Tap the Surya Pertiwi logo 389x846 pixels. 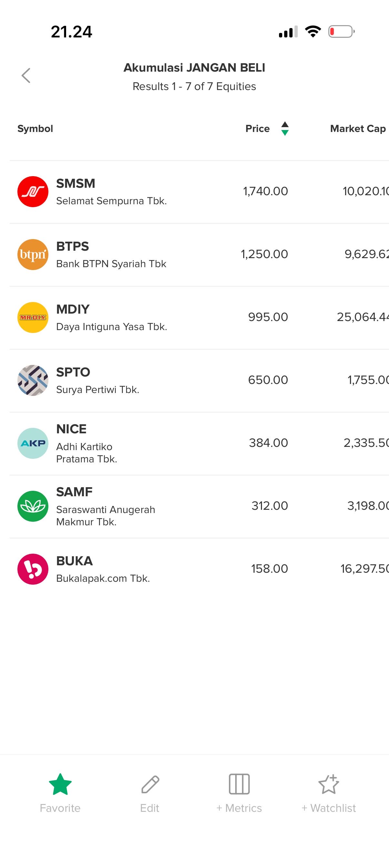click(x=33, y=380)
